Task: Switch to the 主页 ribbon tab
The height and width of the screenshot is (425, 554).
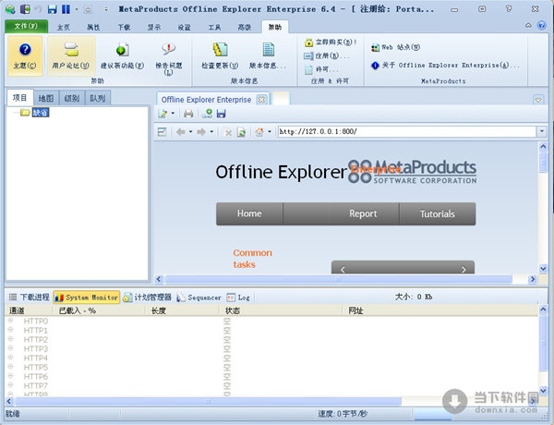Action: 64,27
